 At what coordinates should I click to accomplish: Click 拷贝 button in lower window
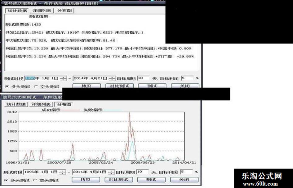click(x=86, y=180)
